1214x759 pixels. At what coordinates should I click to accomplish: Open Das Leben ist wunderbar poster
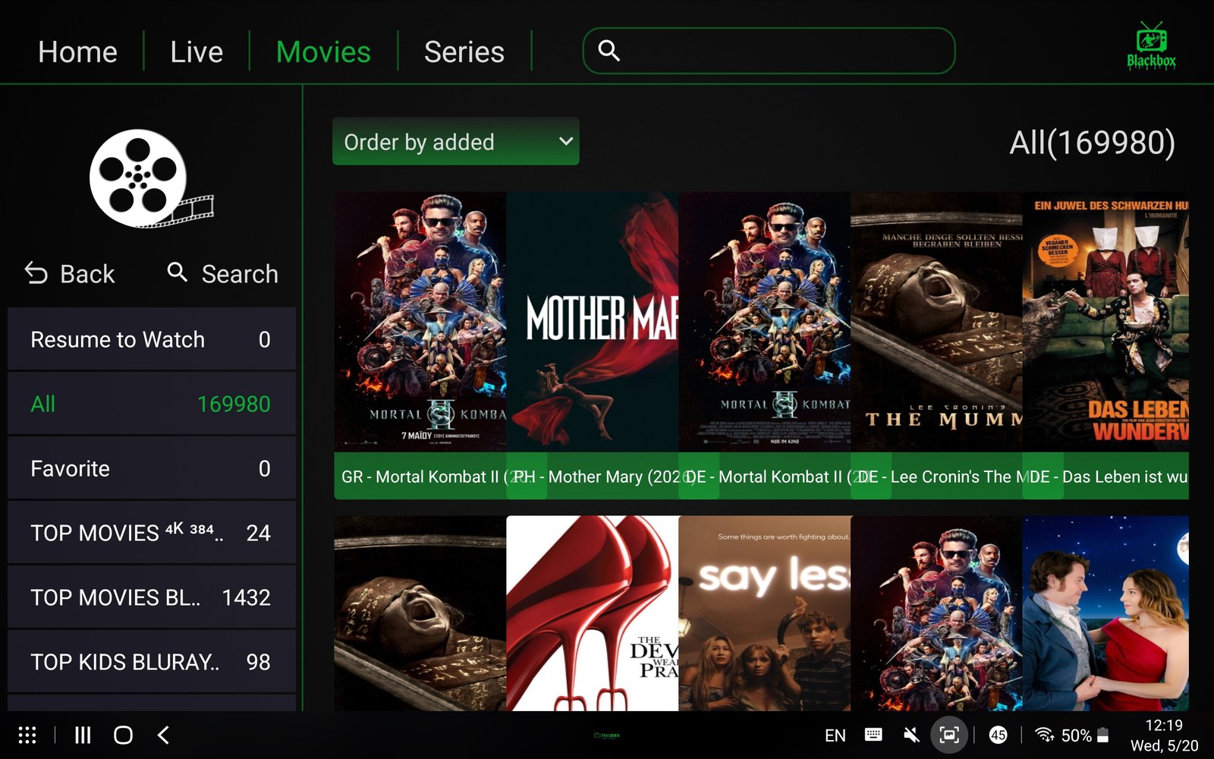pyautogui.click(x=1106, y=323)
